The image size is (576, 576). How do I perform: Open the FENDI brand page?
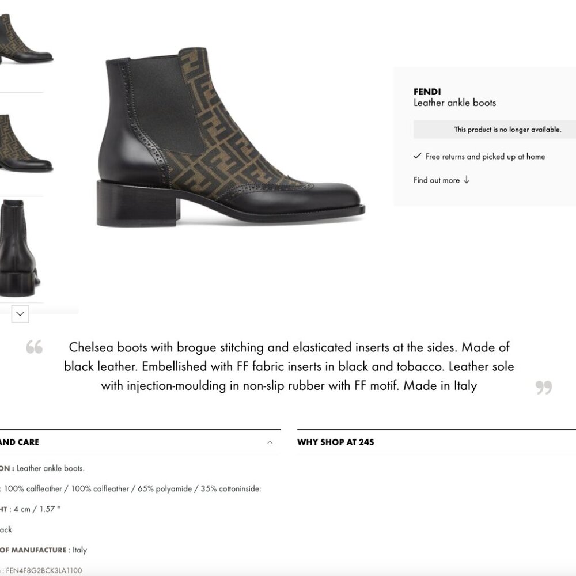point(427,92)
